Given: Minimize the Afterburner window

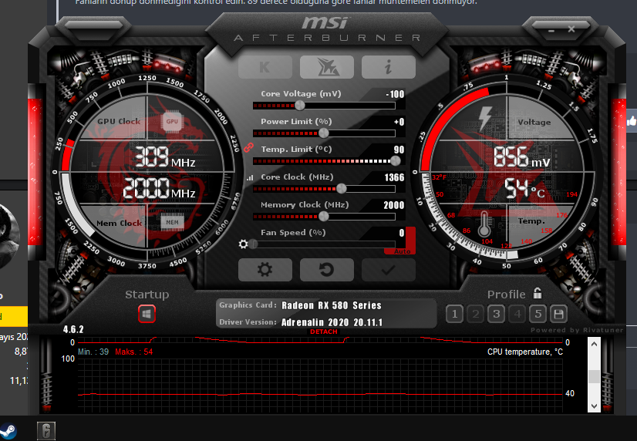Looking at the screenshot, I should [x=551, y=31].
